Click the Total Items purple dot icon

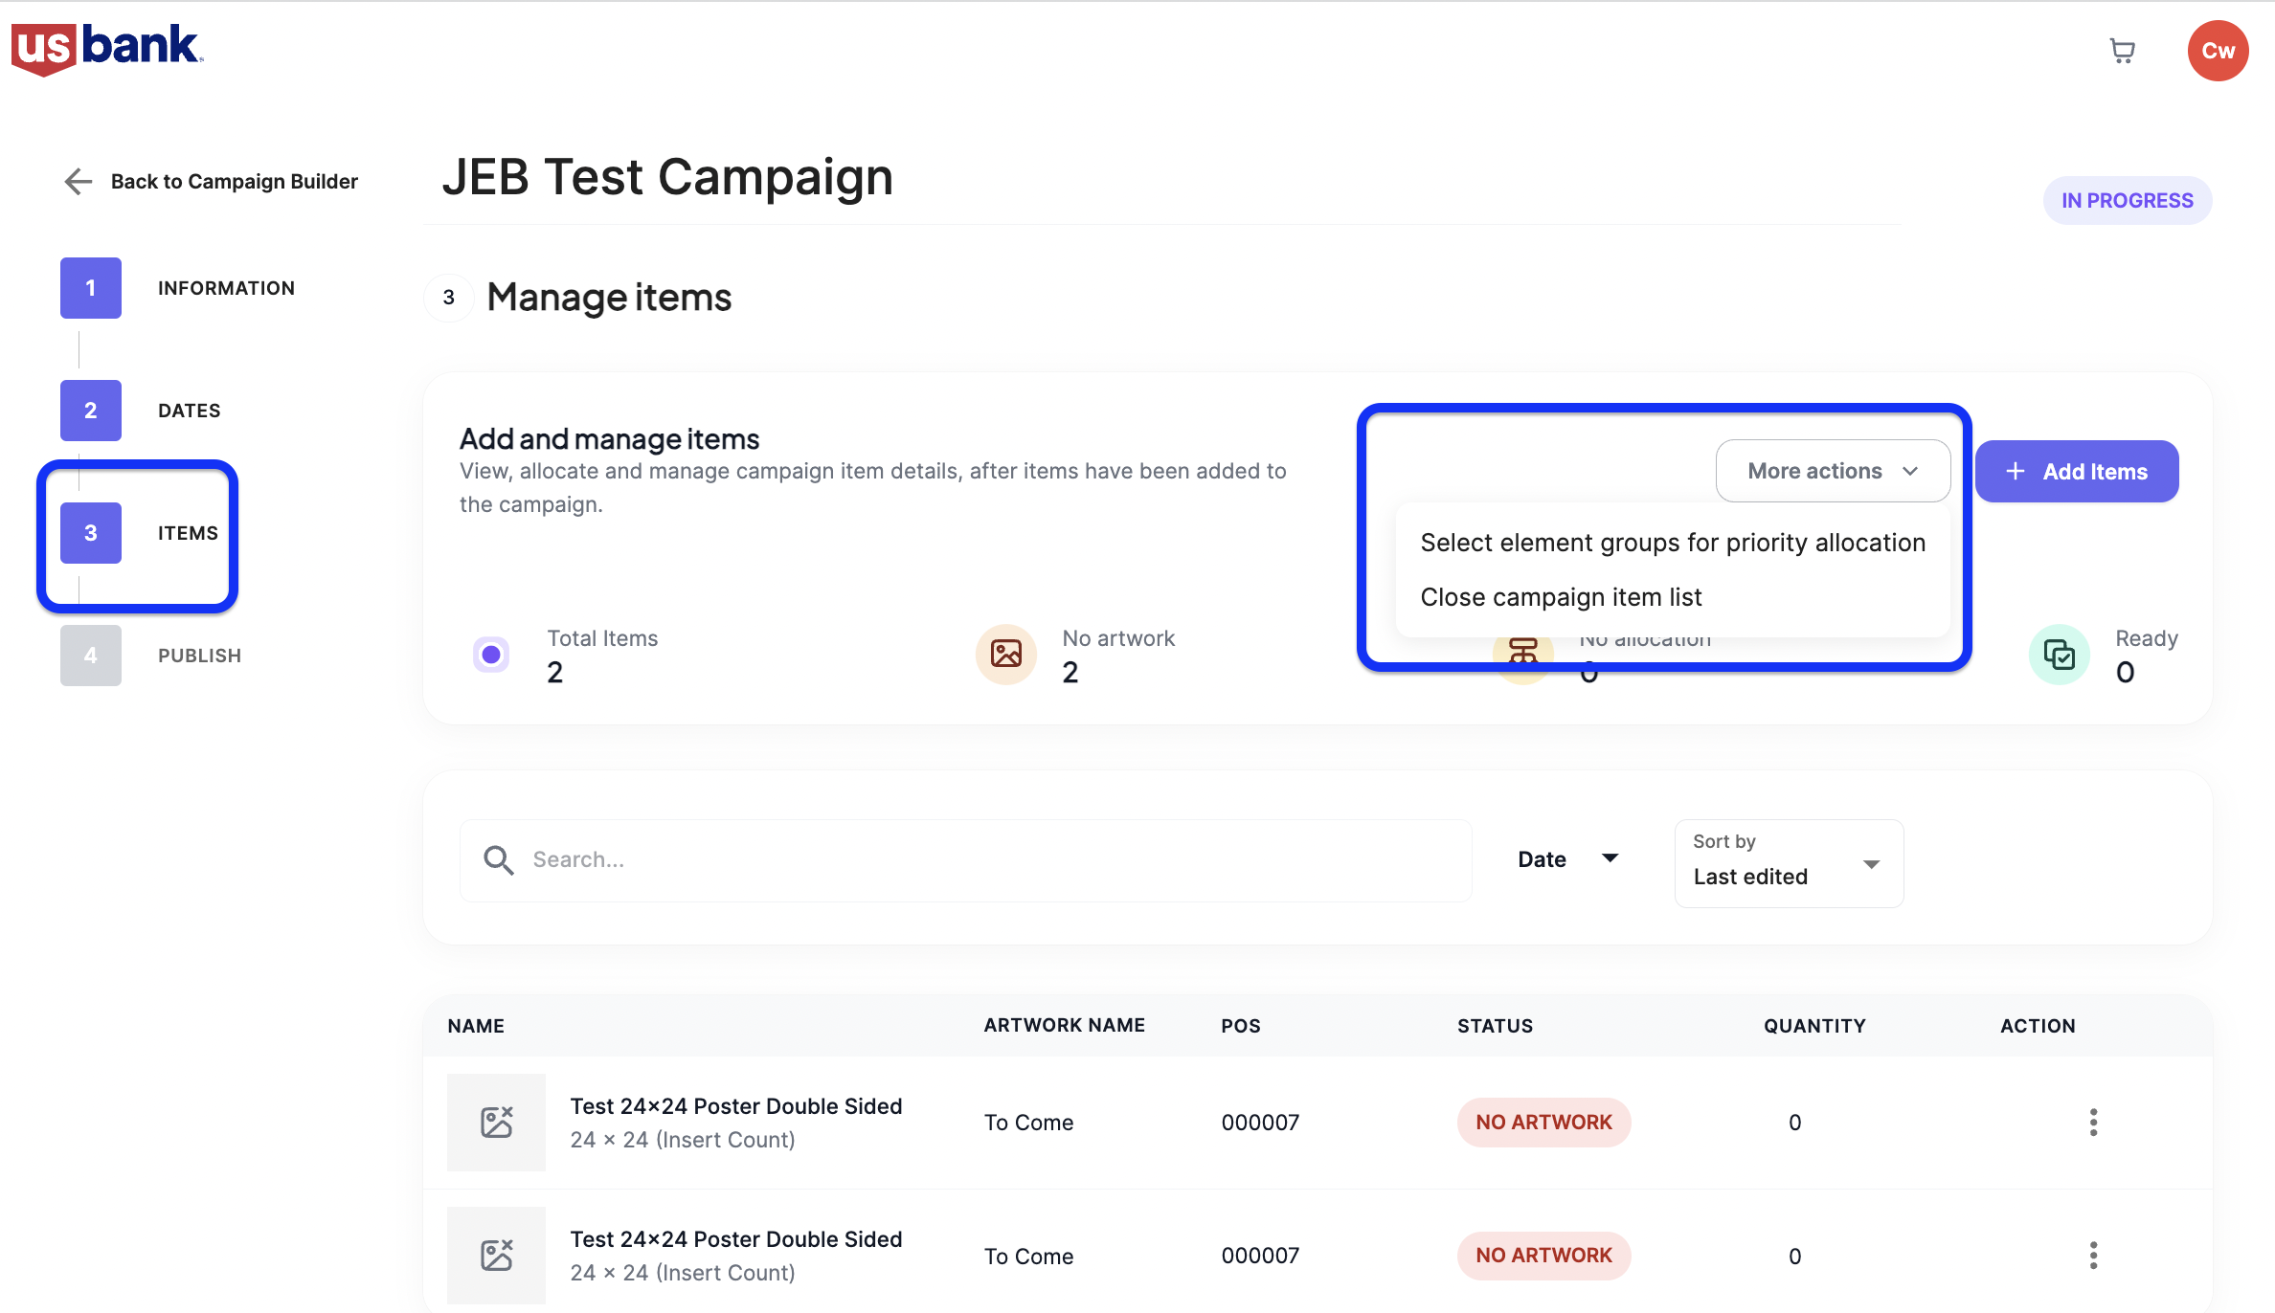tap(491, 655)
